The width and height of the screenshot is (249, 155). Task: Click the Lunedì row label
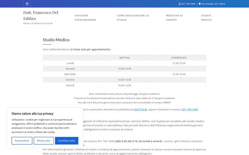[70, 63]
